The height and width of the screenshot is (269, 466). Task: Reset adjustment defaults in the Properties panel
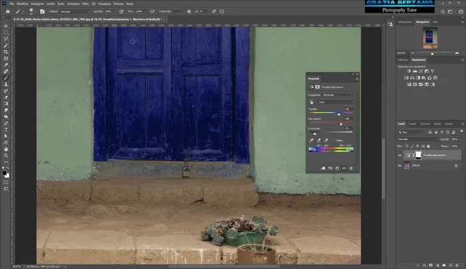coord(337,168)
